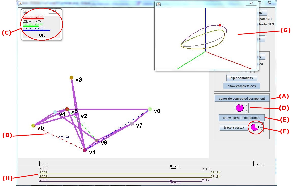This screenshot has height=186, width=293.
Task: Select vertex v0 node in the graph
Action: click(33, 125)
